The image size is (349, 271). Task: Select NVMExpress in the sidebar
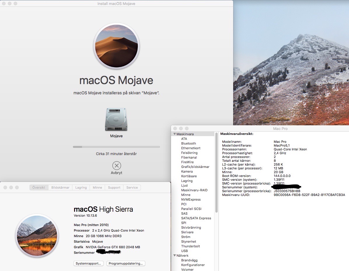pyautogui.click(x=191, y=199)
